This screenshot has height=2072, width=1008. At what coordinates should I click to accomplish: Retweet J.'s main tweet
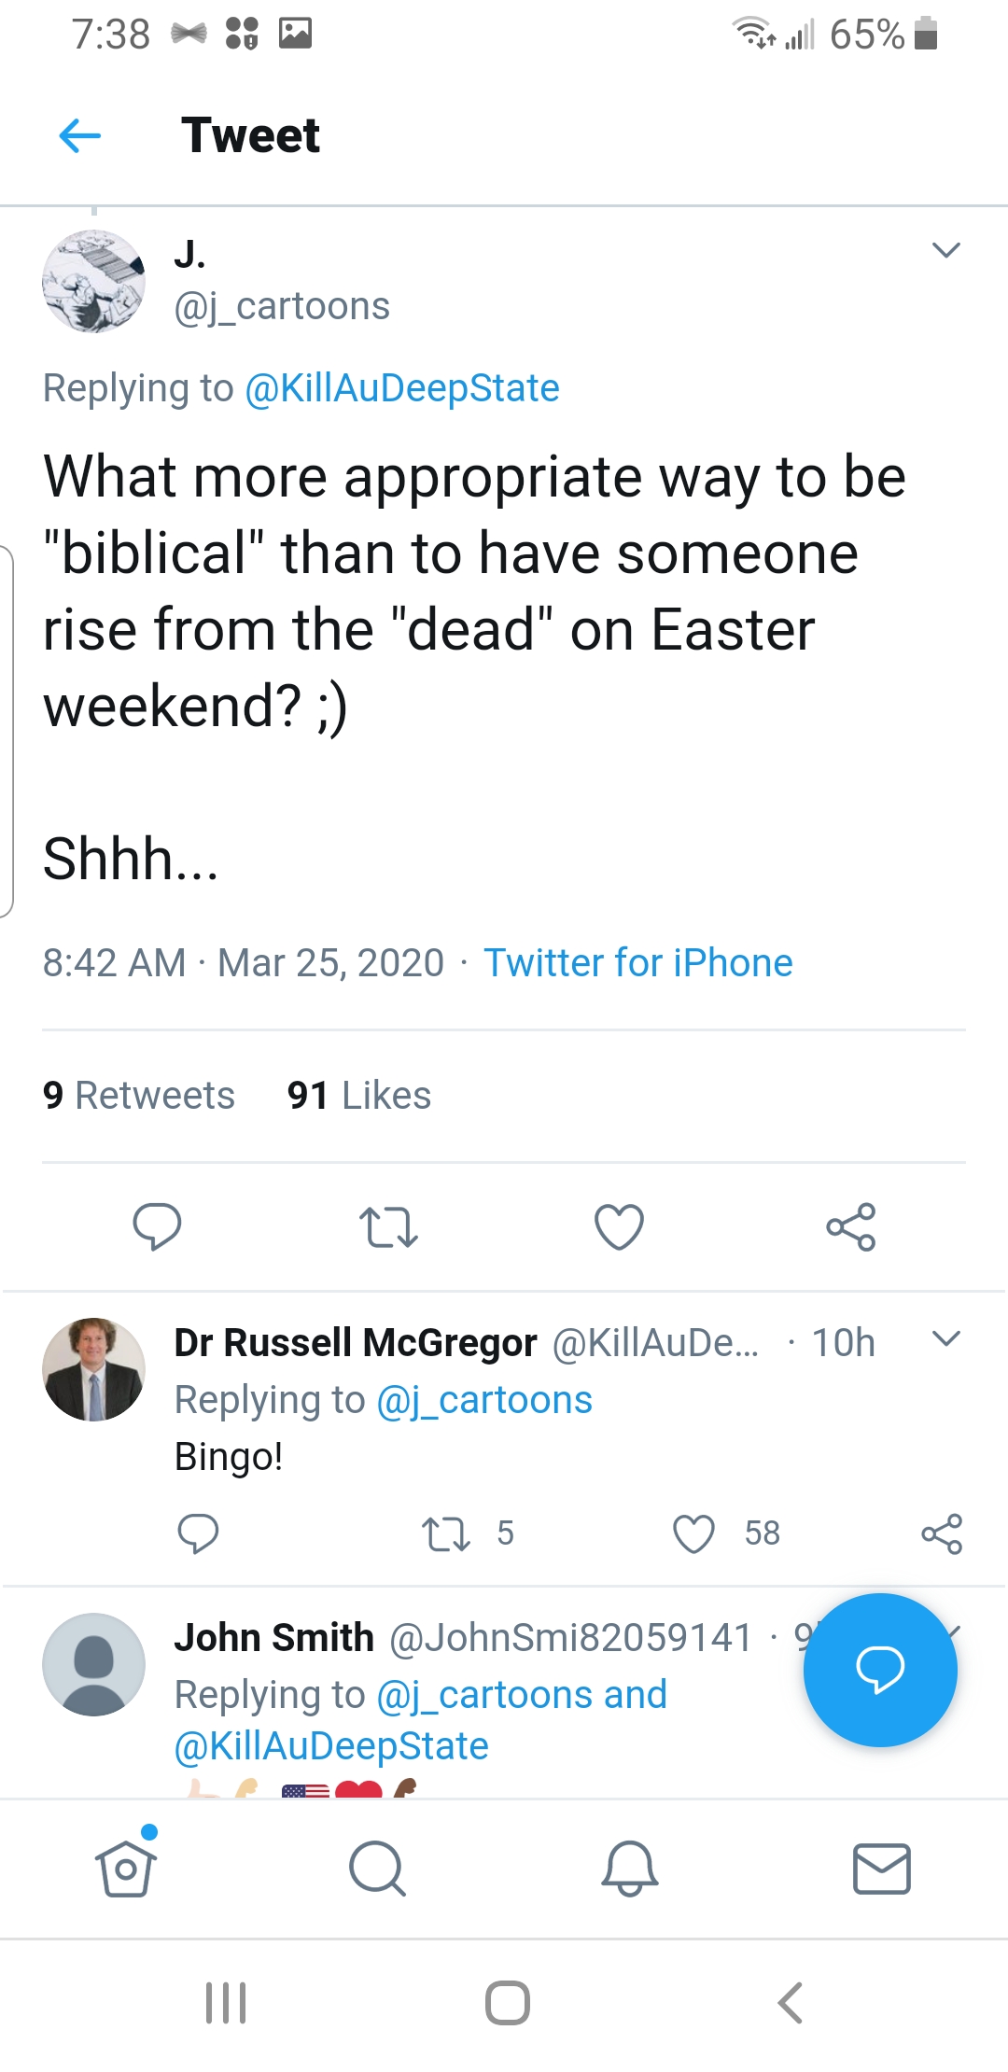click(x=388, y=1226)
